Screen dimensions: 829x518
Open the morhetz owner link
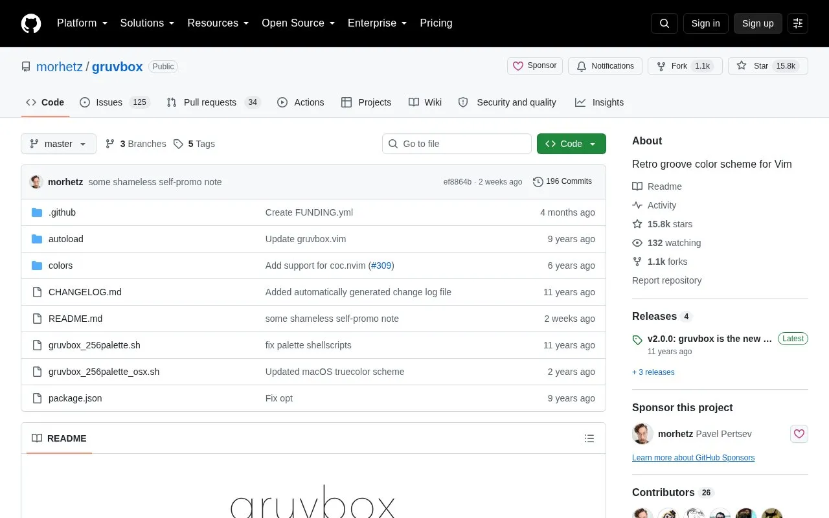click(60, 67)
